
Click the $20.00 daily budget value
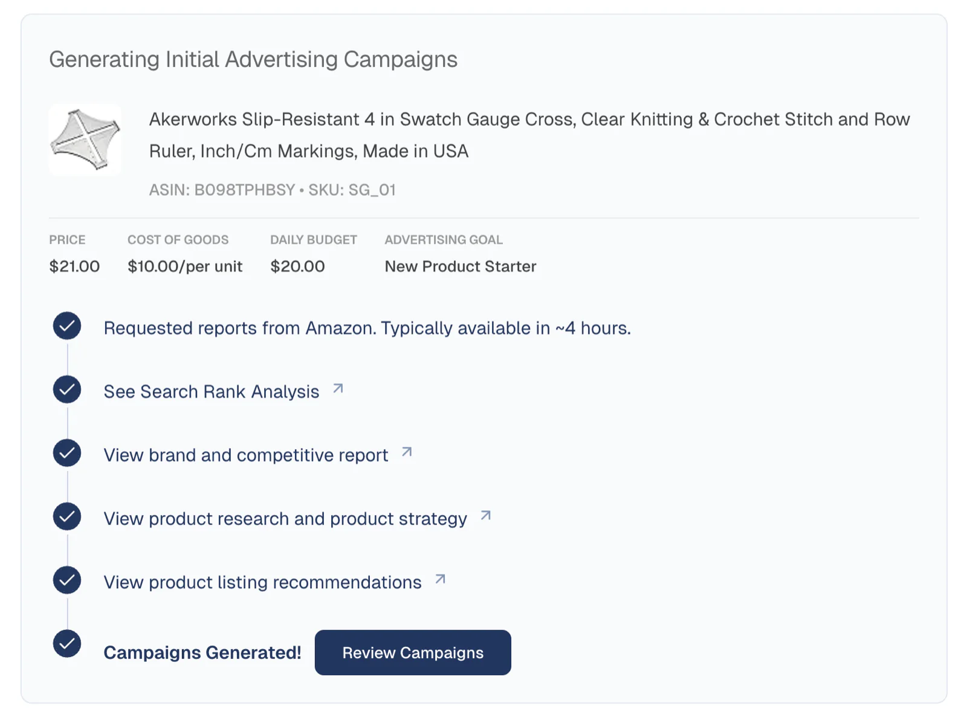(297, 266)
